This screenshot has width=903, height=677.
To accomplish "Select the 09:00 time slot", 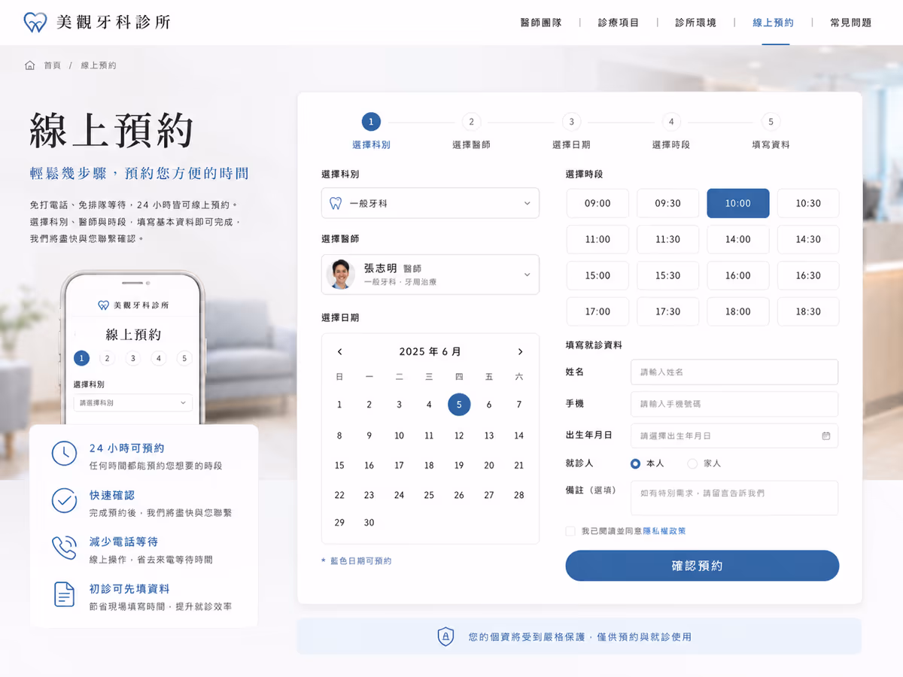I will pos(597,203).
